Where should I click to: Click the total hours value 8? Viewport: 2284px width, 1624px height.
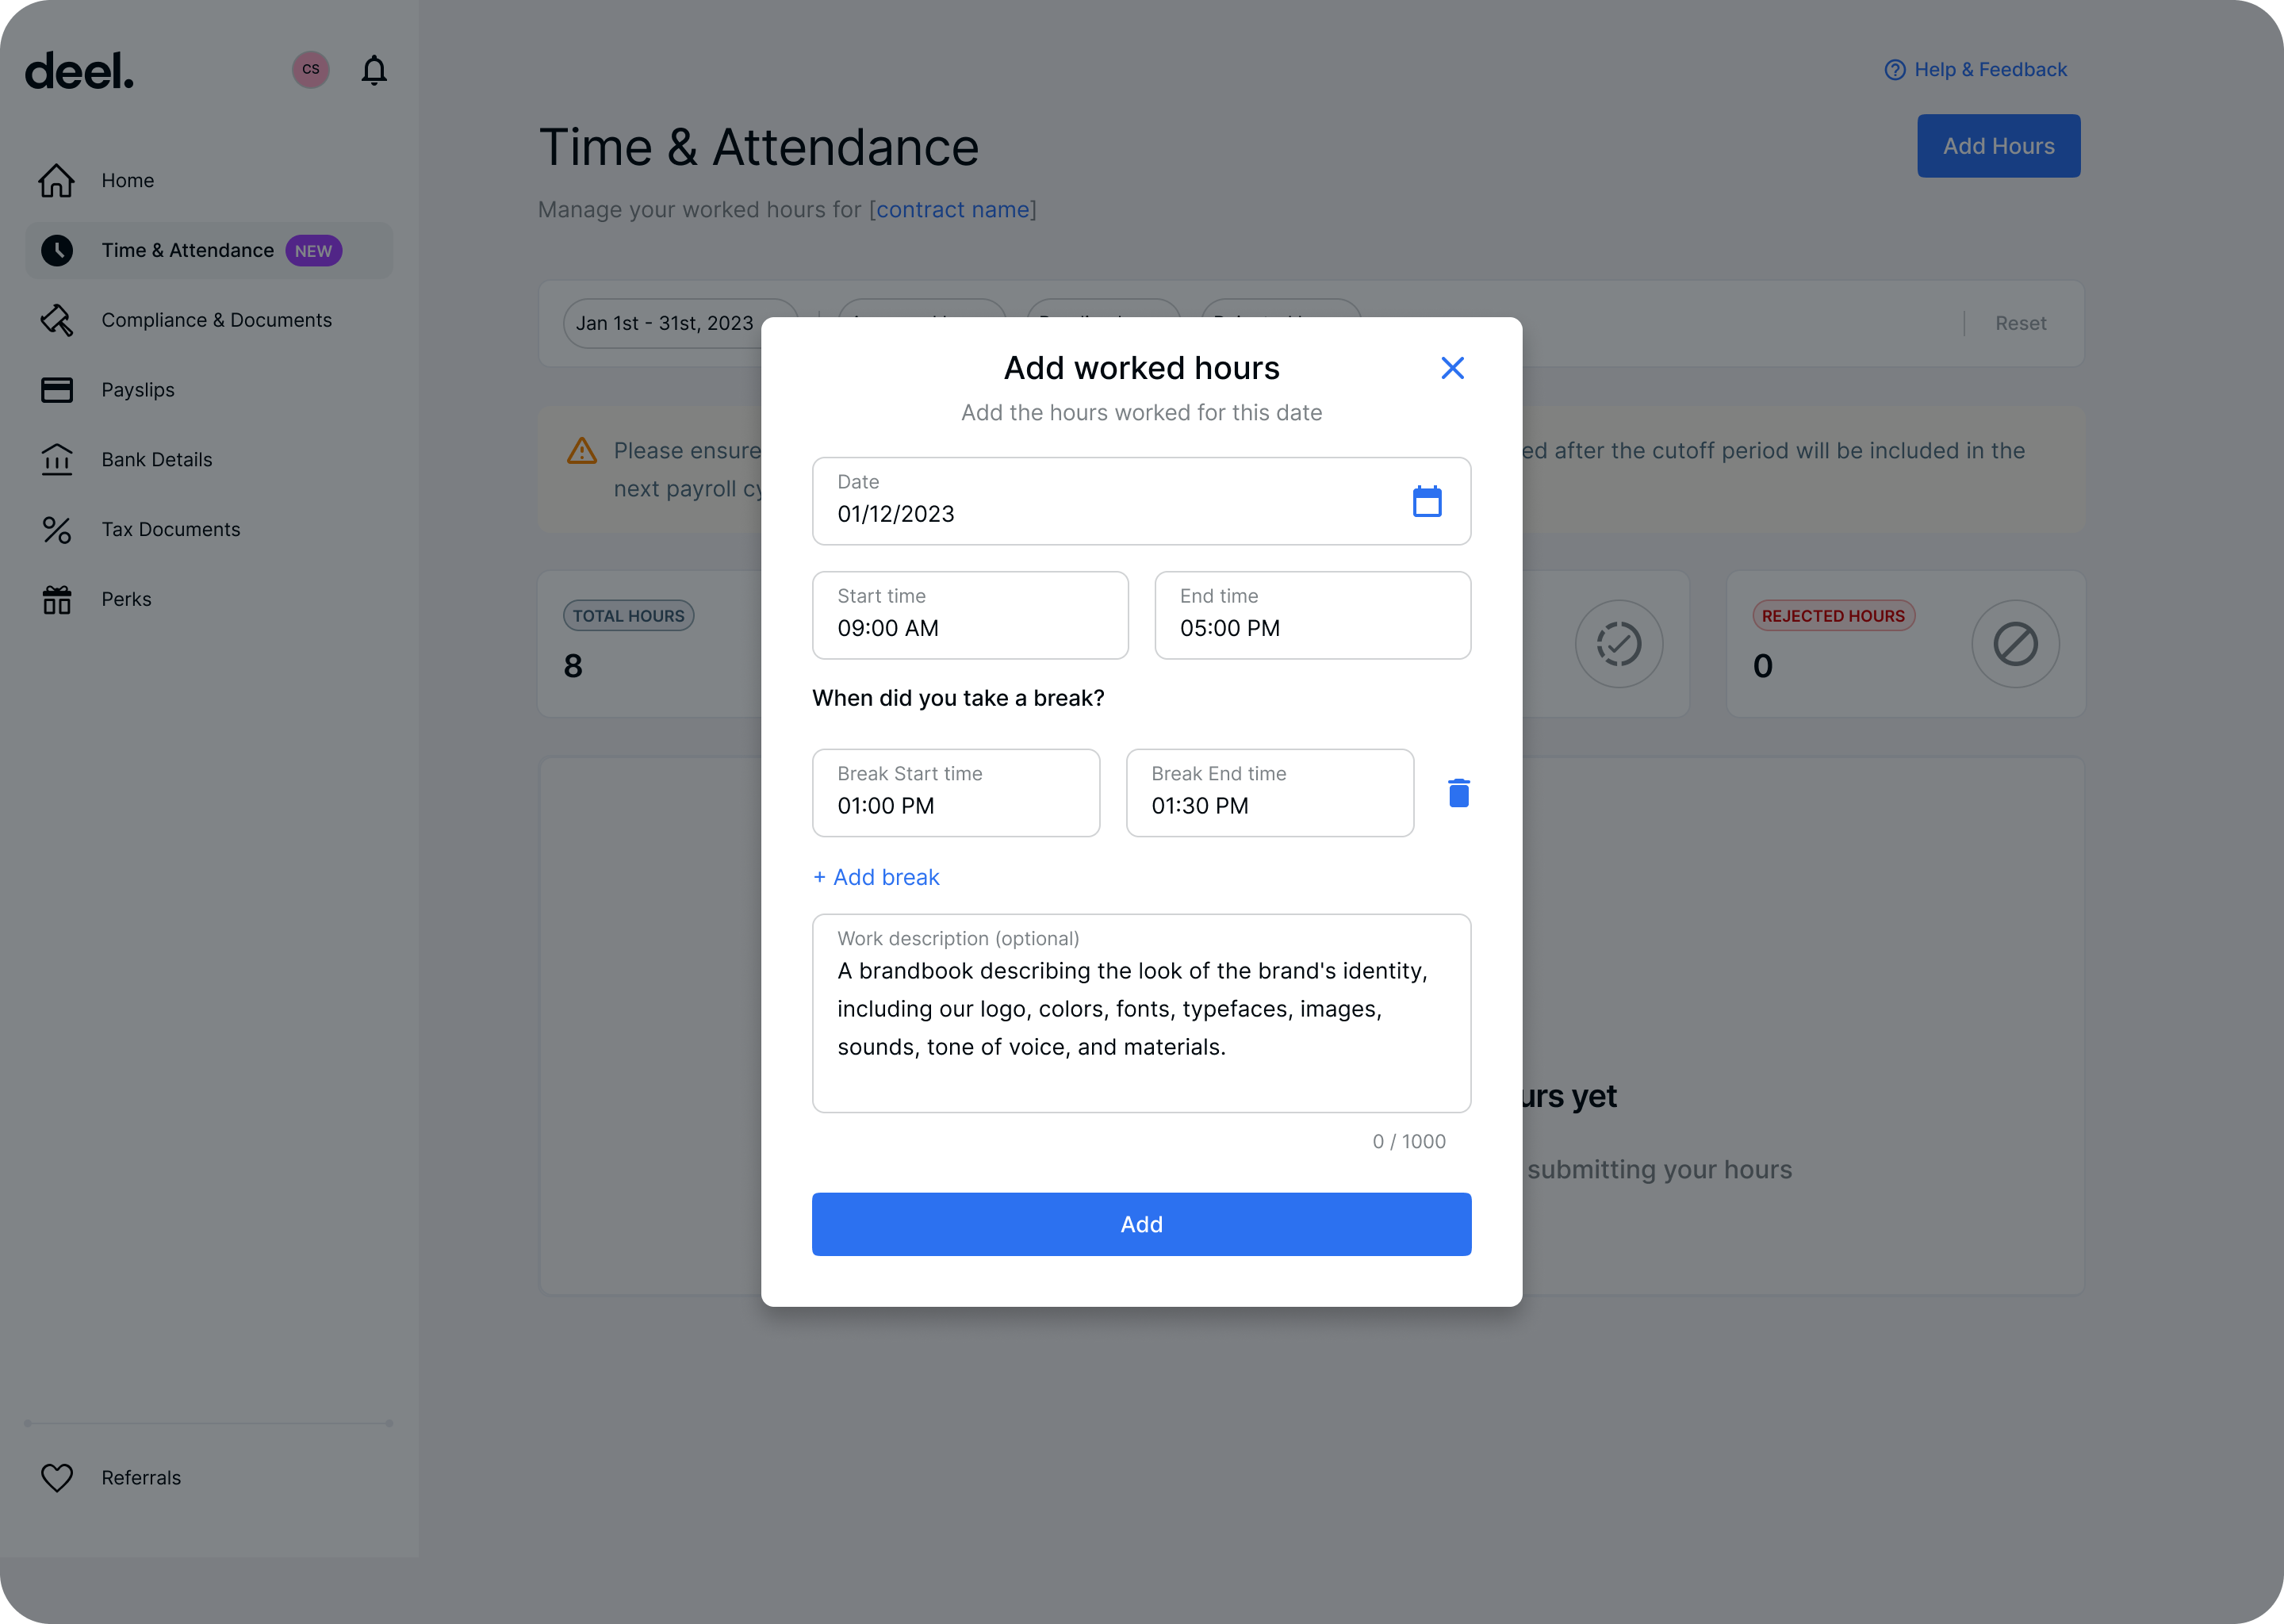click(573, 666)
